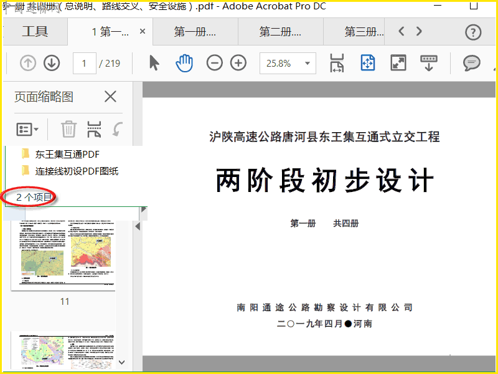Show previous document tabs arrow

coord(402,31)
